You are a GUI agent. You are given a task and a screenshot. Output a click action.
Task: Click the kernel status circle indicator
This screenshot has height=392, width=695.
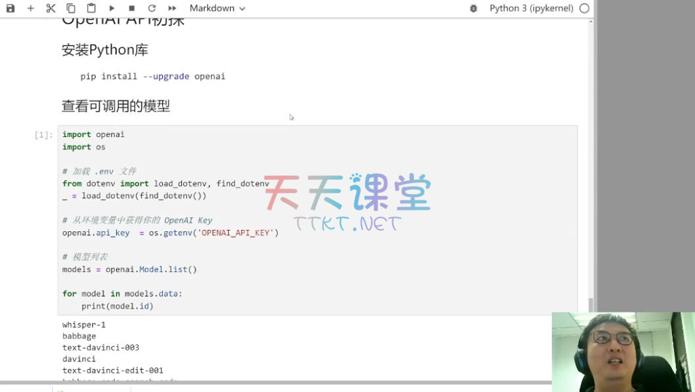tap(584, 8)
